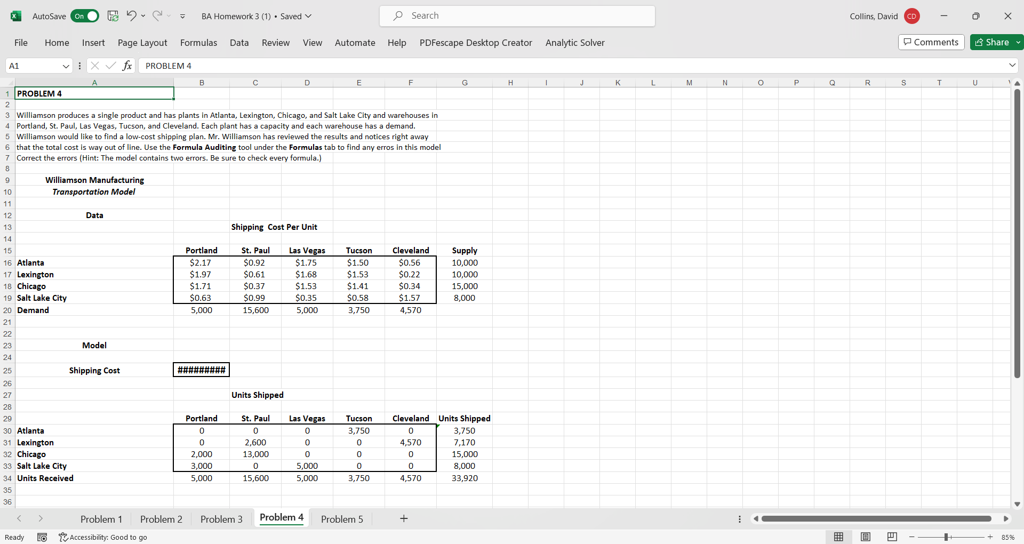Screen dimensions: 1024x544
Task: Click the Enter check icon beside formula bar
Action: click(x=111, y=66)
